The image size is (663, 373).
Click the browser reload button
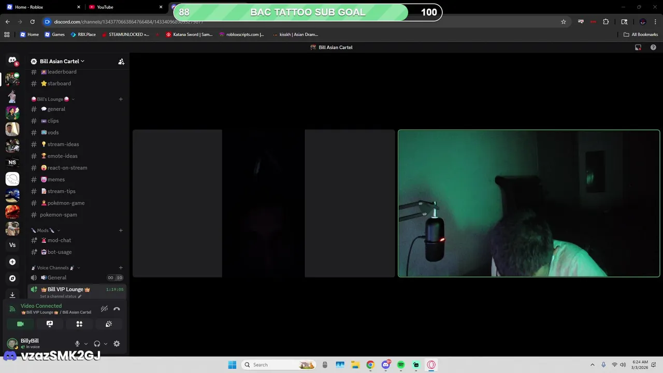32,22
